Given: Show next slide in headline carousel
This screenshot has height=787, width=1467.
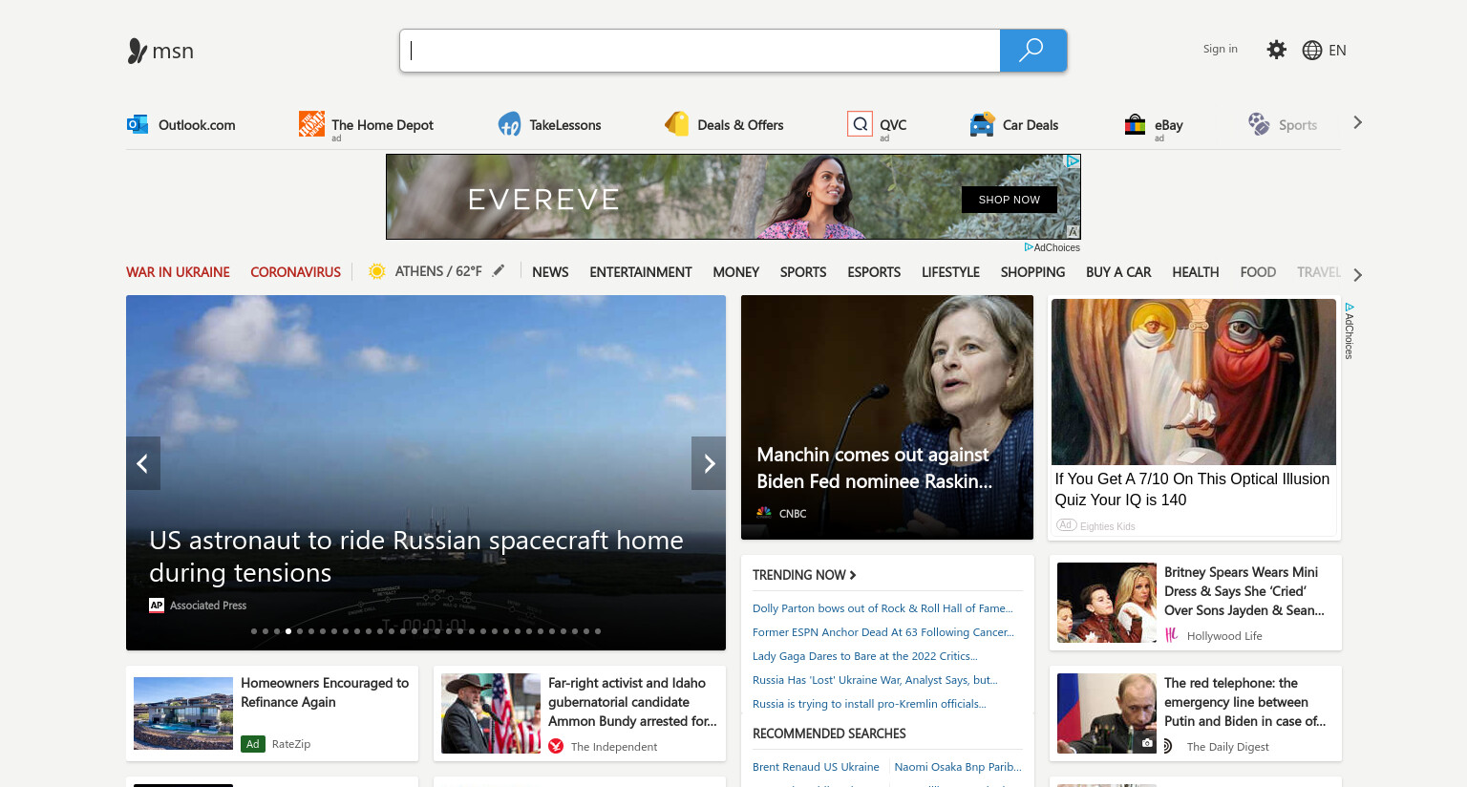Looking at the screenshot, I should point(709,463).
